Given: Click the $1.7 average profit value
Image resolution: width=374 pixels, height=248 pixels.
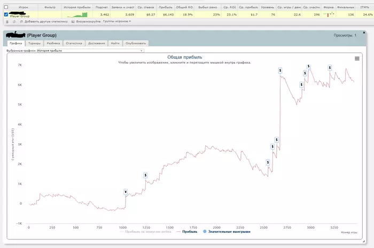Looking at the screenshot, I should click(x=254, y=14).
